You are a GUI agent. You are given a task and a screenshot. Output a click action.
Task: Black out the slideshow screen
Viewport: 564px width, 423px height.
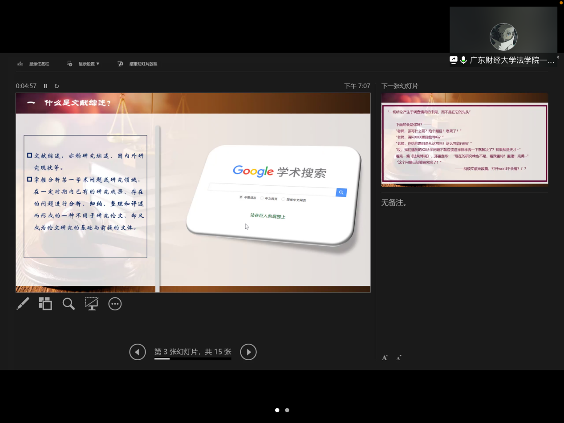(92, 304)
